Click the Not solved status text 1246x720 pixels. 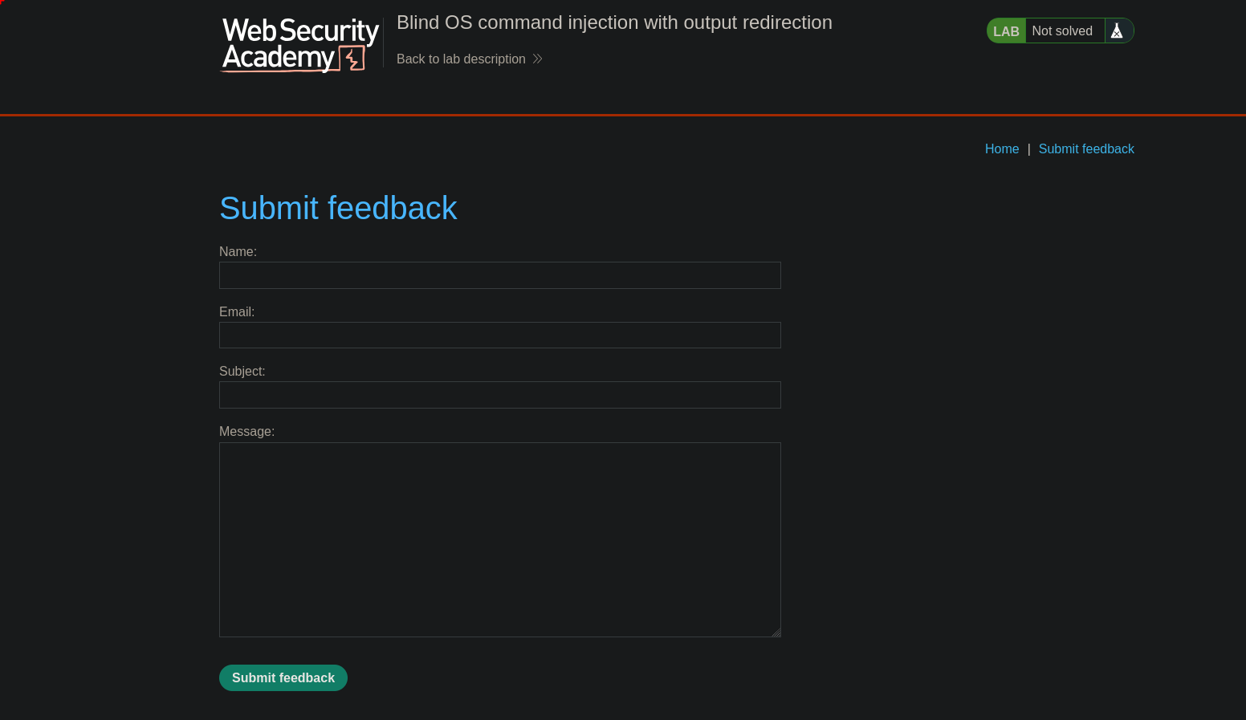pyautogui.click(x=1062, y=31)
